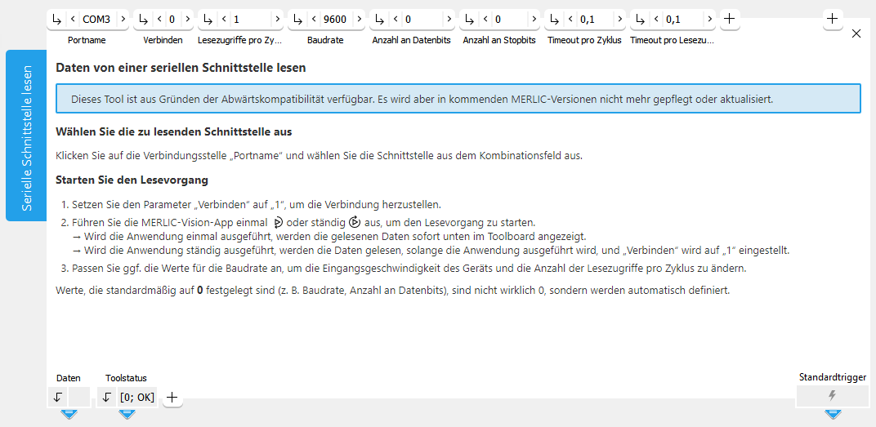Click the Serielle Schnittstelle lesen side tab
The width and height of the screenshot is (876, 427).
click(26, 136)
